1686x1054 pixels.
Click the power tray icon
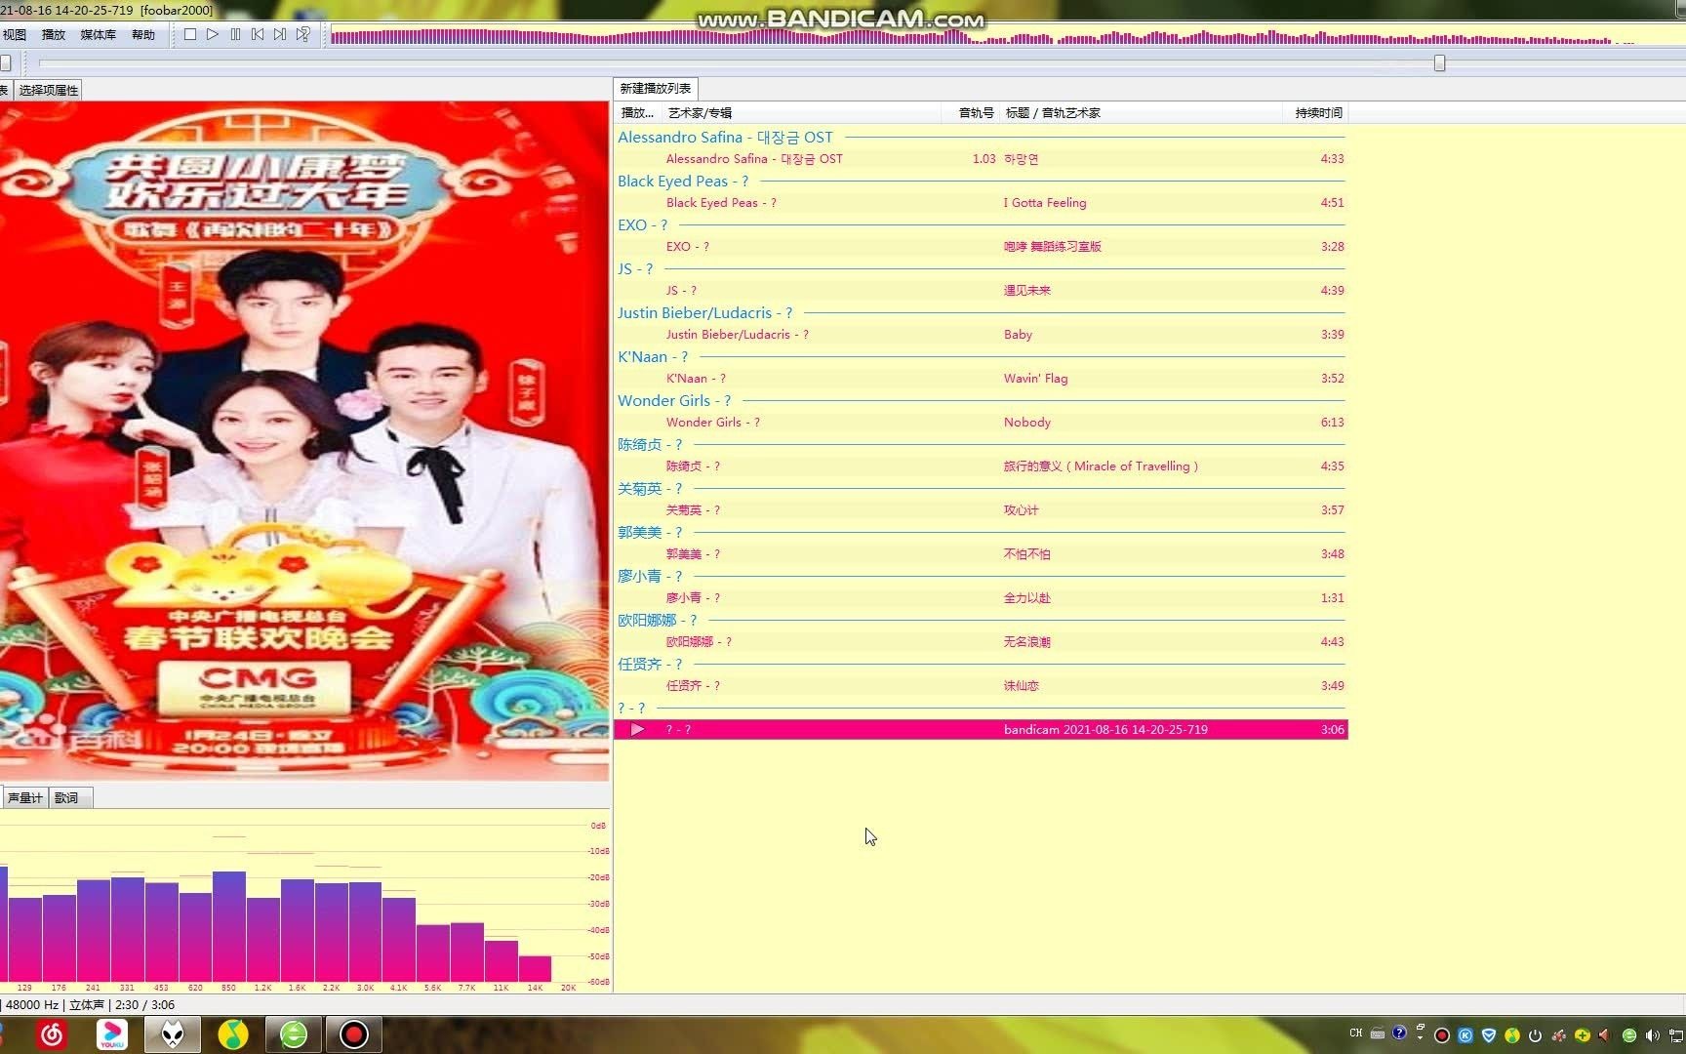1535,1035
